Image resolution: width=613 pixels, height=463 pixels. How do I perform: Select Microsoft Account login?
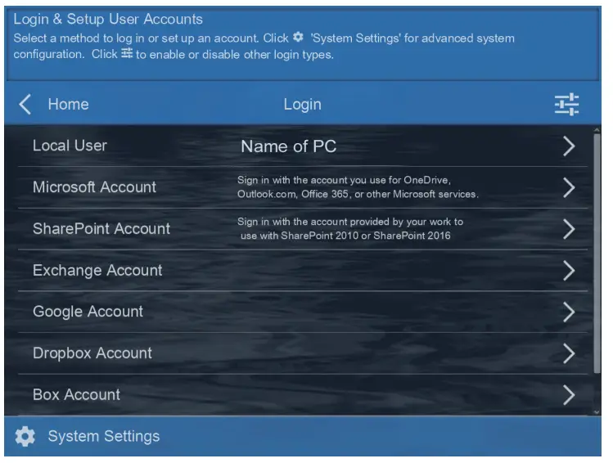(303, 187)
